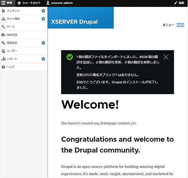
Task: Click the テーマ paintbrush icon
Action: [3, 27]
